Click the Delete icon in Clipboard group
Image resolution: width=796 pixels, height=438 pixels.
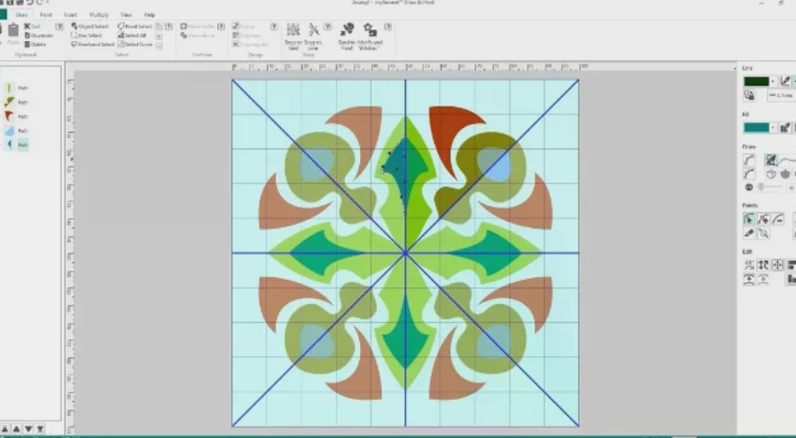36,44
